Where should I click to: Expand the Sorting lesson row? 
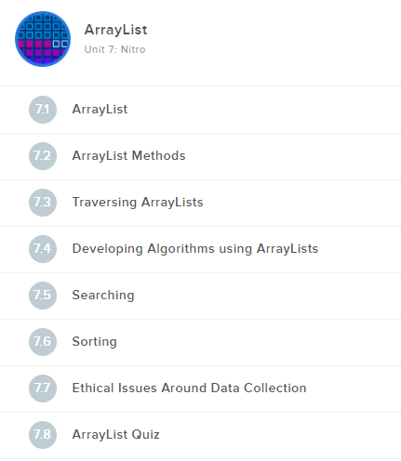click(200, 342)
